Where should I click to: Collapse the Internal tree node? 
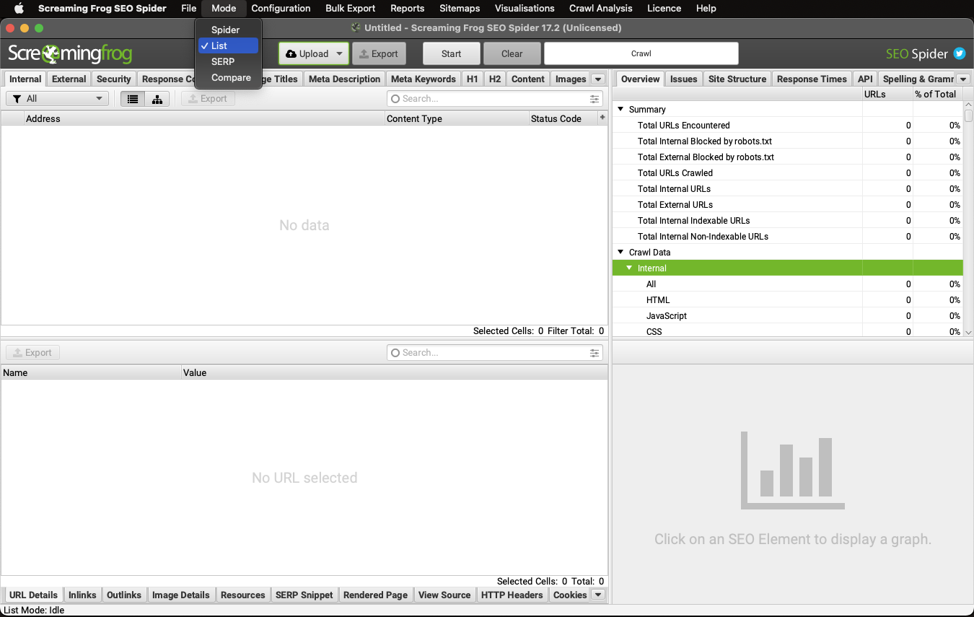(629, 268)
